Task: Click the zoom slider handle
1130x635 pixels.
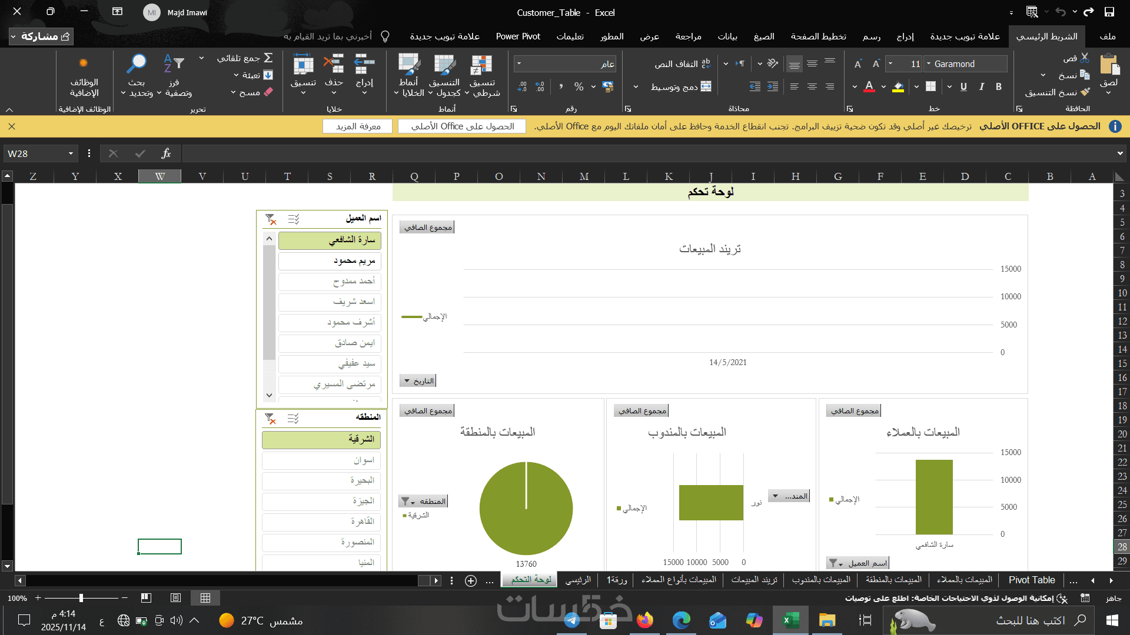Action: click(x=81, y=598)
